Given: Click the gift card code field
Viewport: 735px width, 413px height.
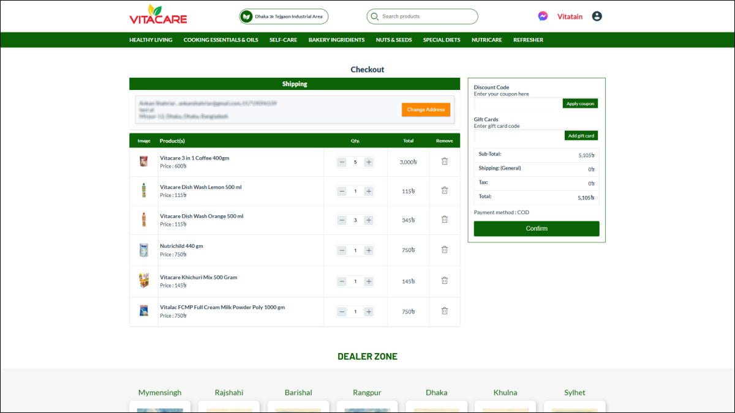Looking at the screenshot, I should (519, 135).
